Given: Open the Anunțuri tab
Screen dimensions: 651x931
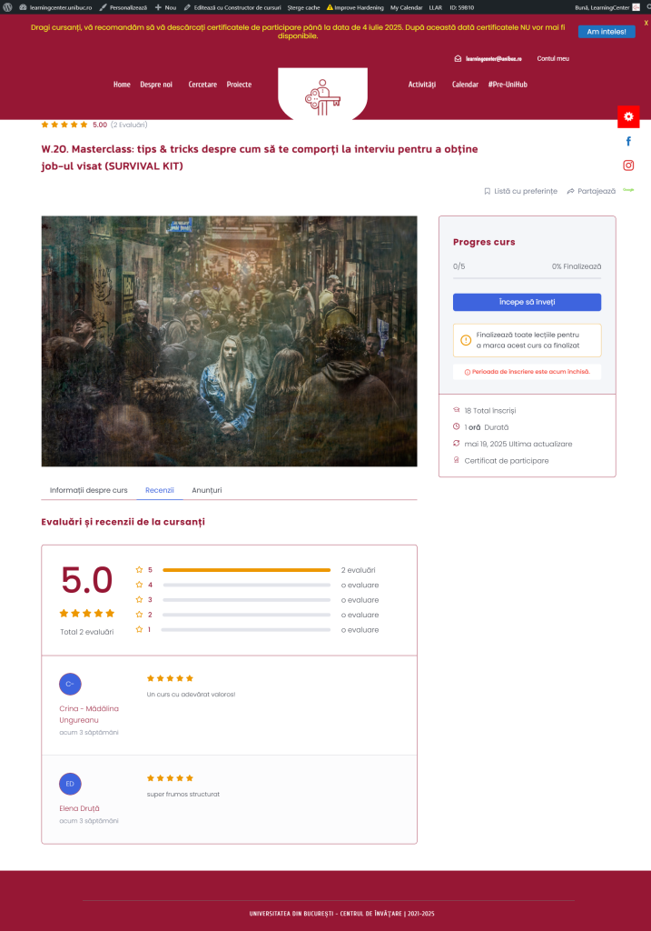Looking at the screenshot, I should (x=206, y=490).
